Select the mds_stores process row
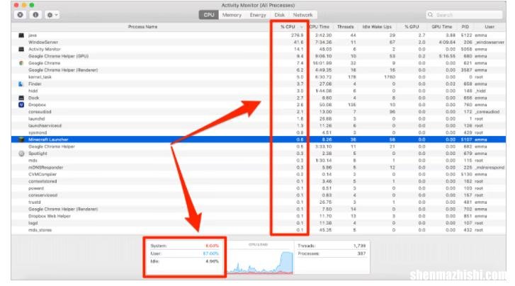The image size is (515, 286). click(259, 230)
